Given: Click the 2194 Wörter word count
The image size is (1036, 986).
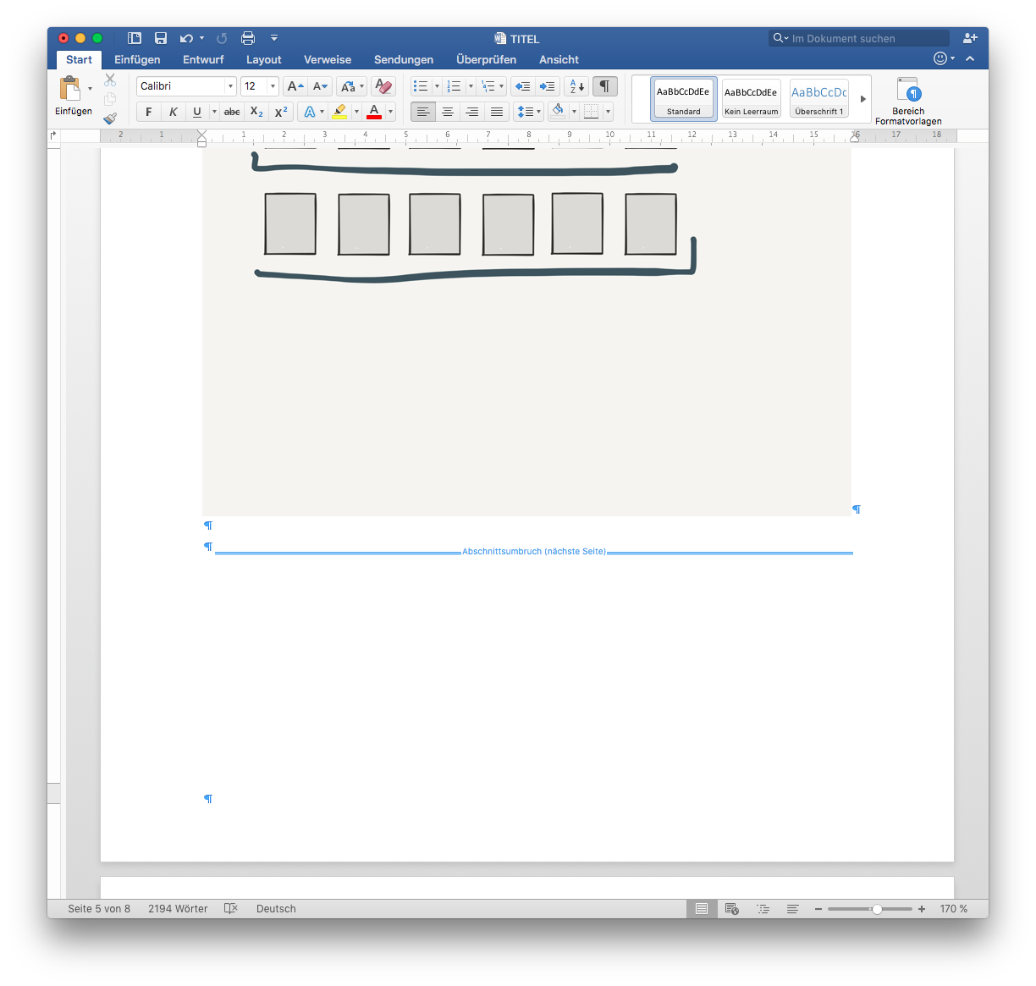Looking at the screenshot, I should tap(178, 908).
